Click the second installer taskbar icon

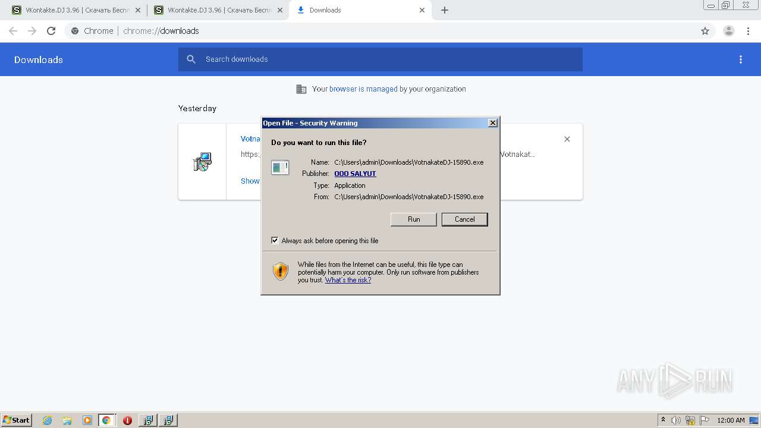168,420
